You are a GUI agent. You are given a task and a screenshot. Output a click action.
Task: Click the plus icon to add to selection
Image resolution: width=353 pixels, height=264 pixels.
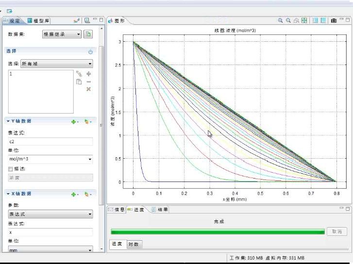pyautogui.click(x=89, y=74)
